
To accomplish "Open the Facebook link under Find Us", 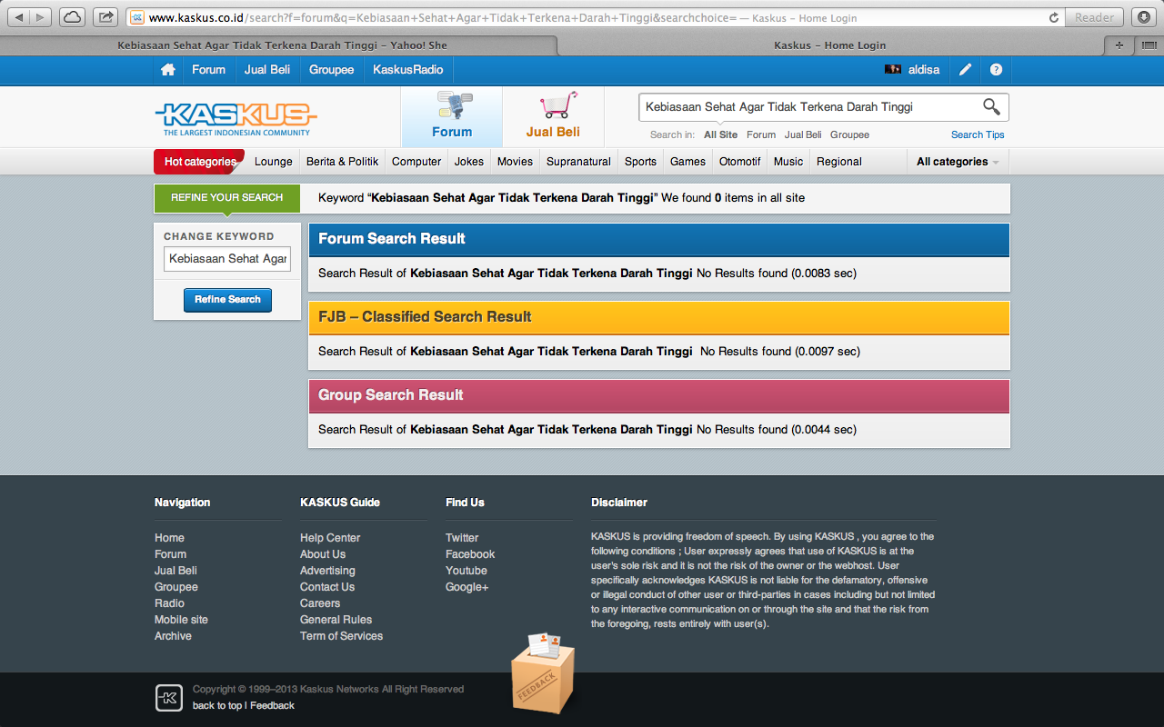I will tap(470, 554).
